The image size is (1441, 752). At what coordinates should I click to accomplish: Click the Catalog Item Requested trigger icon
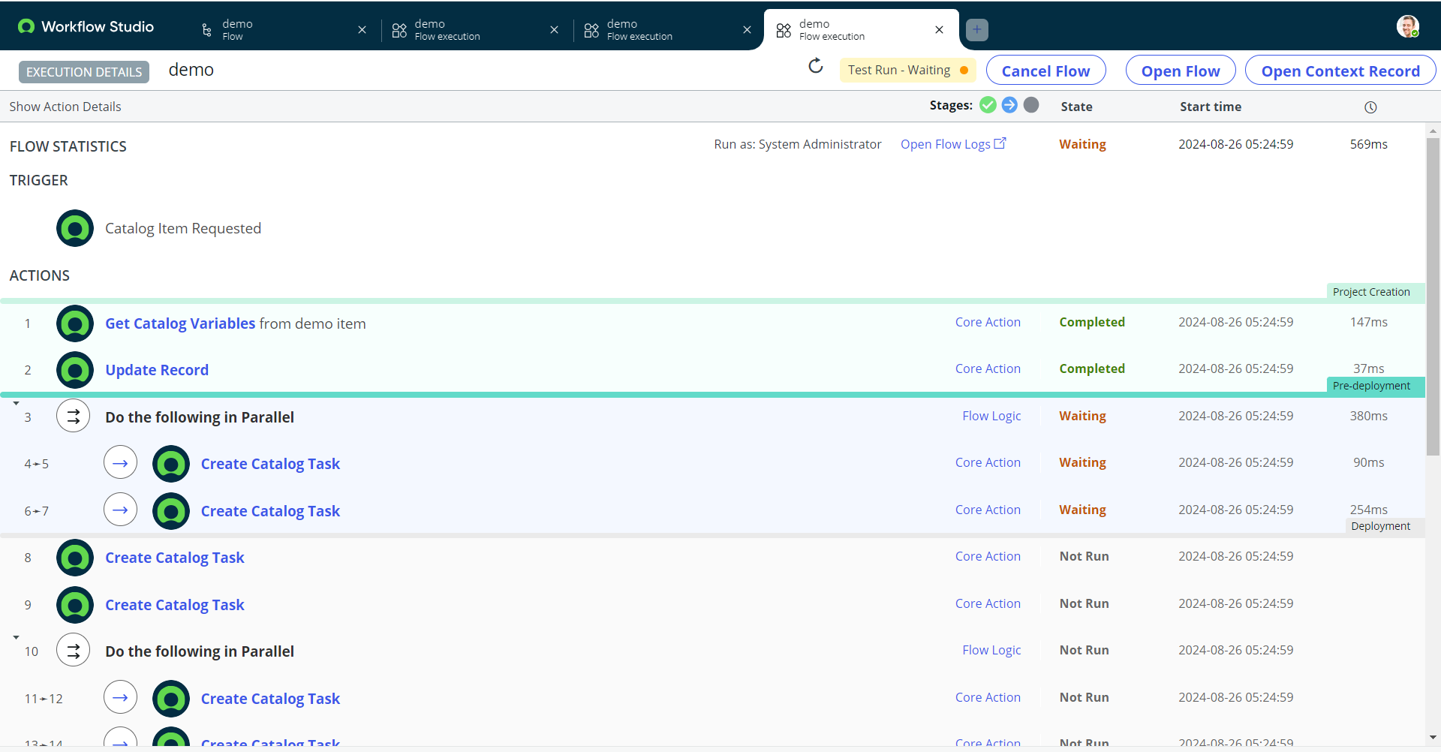(x=74, y=228)
